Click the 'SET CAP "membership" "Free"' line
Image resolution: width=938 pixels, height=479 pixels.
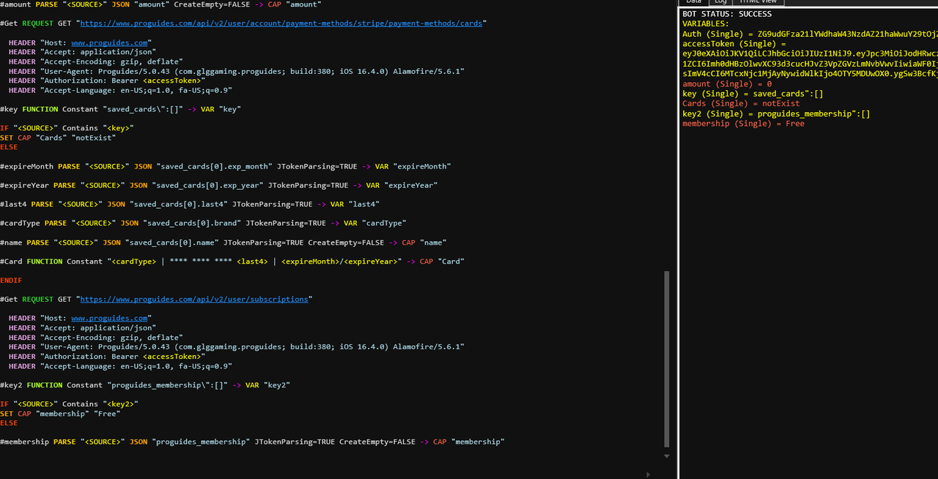60,414
